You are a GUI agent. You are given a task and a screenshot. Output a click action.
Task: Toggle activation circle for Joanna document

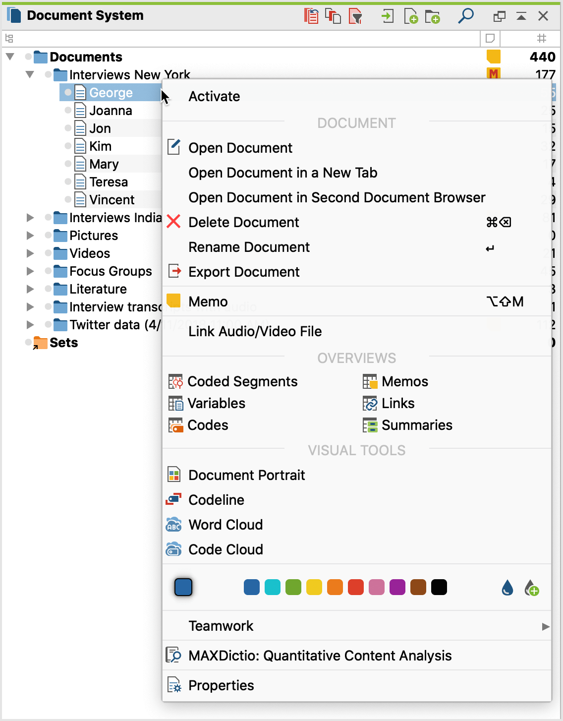tap(68, 110)
